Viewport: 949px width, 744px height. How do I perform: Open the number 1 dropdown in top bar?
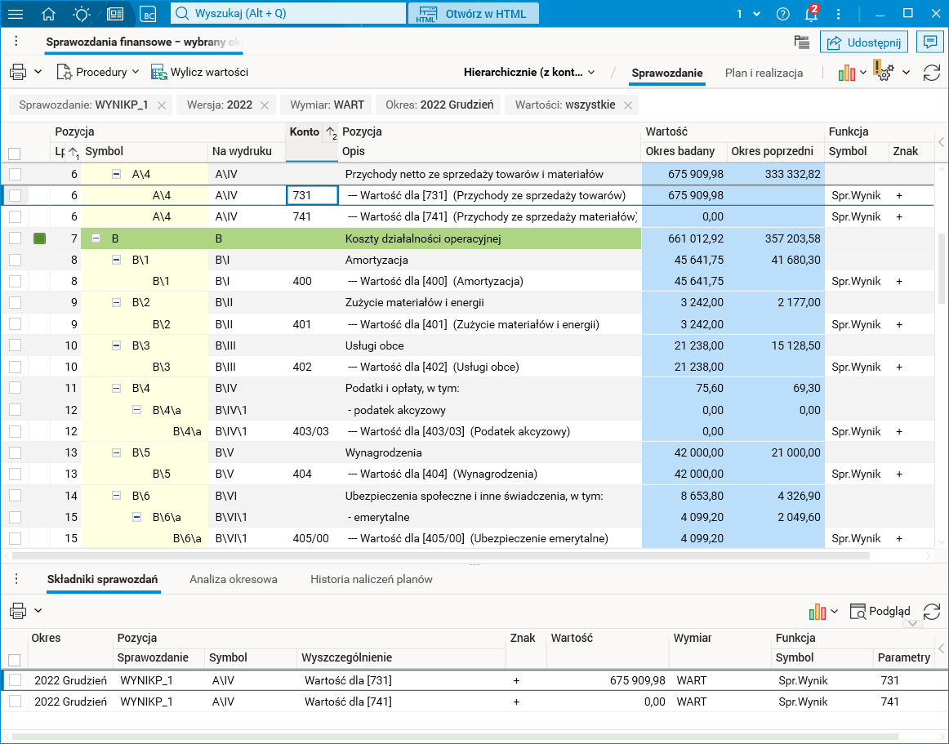click(x=748, y=14)
